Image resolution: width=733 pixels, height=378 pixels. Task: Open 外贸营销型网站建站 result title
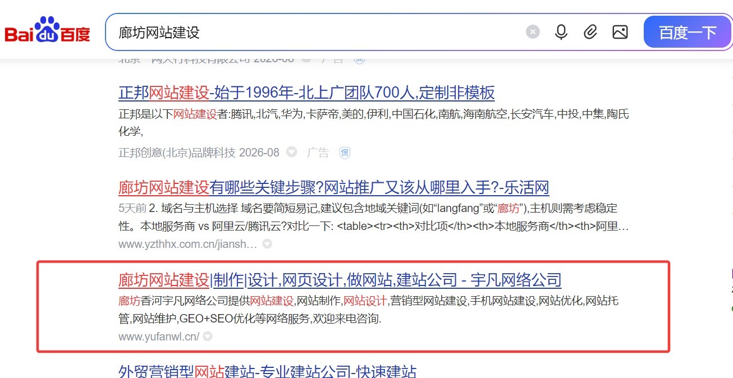pos(267,371)
